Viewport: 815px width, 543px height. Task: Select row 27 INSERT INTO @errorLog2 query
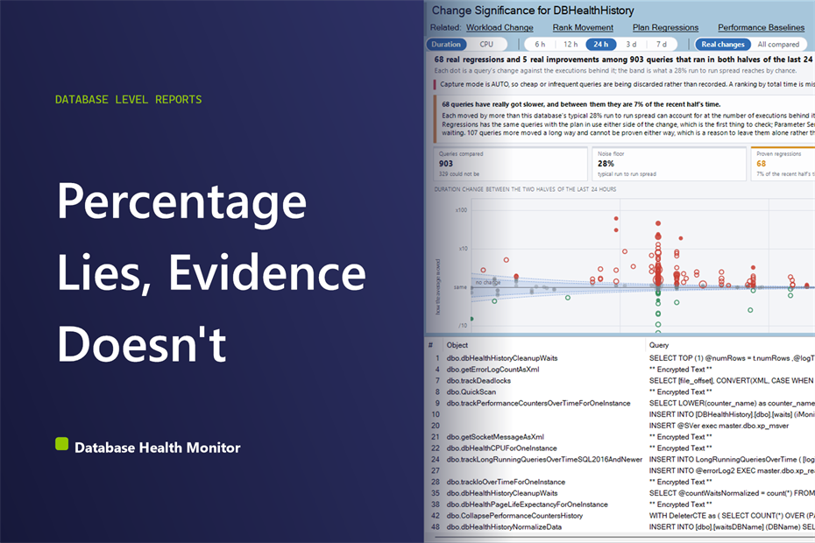tap(620, 471)
